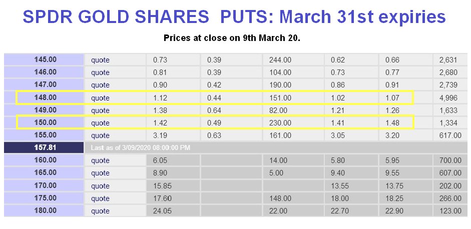Open the quote link for strike 160.00
Image resolution: width=471 pixels, height=229 pixels.
pyautogui.click(x=100, y=160)
